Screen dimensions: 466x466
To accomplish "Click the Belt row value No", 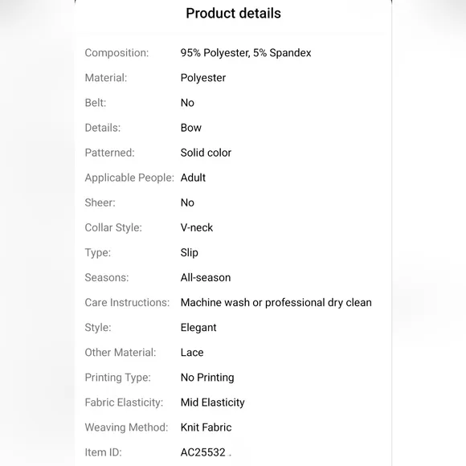I will pyautogui.click(x=187, y=103).
